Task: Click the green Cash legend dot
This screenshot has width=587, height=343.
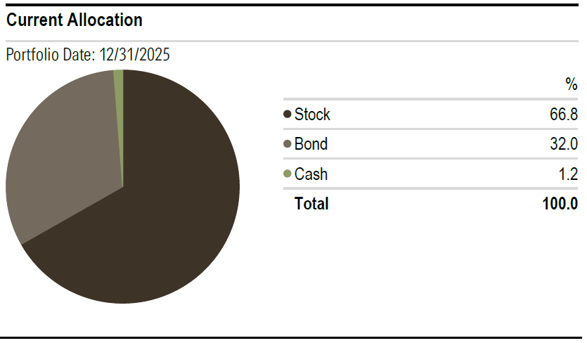Action: point(288,174)
